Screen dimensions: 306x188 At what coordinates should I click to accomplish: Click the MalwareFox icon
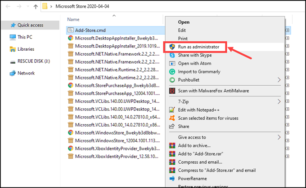click(172, 91)
